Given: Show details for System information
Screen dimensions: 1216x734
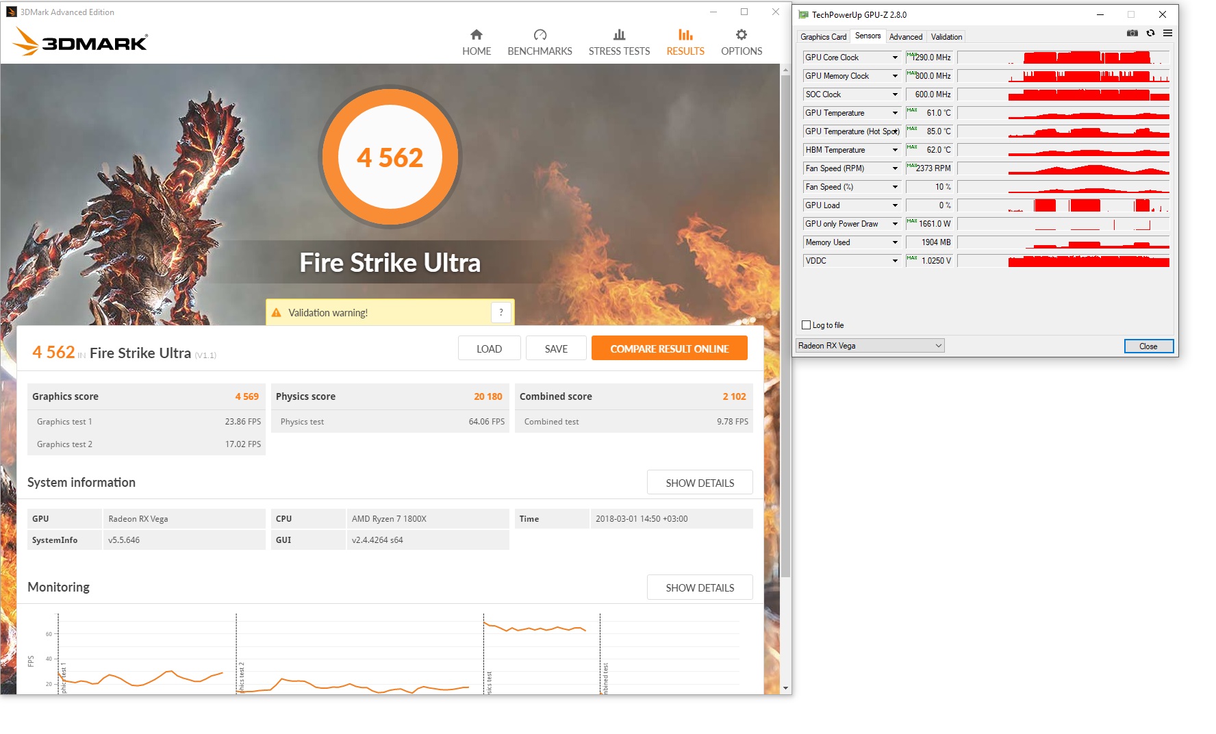Looking at the screenshot, I should (700, 483).
